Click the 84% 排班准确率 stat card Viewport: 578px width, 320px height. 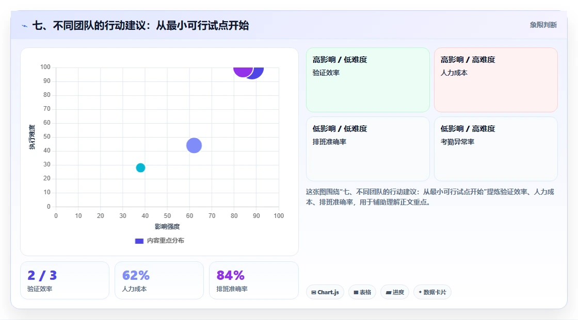click(x=253, y=280)
